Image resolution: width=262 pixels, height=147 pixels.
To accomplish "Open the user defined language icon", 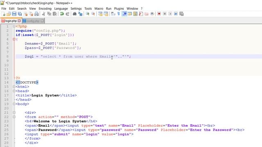I will pos(130,14).
